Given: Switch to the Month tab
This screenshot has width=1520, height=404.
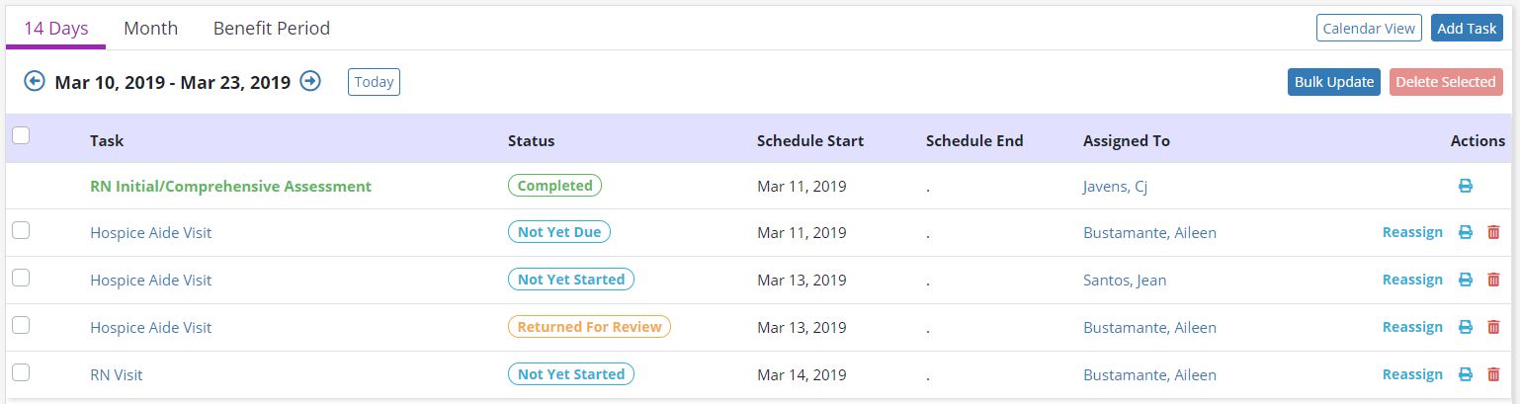Looking at the screenshot, I should [x=150, y=29].
